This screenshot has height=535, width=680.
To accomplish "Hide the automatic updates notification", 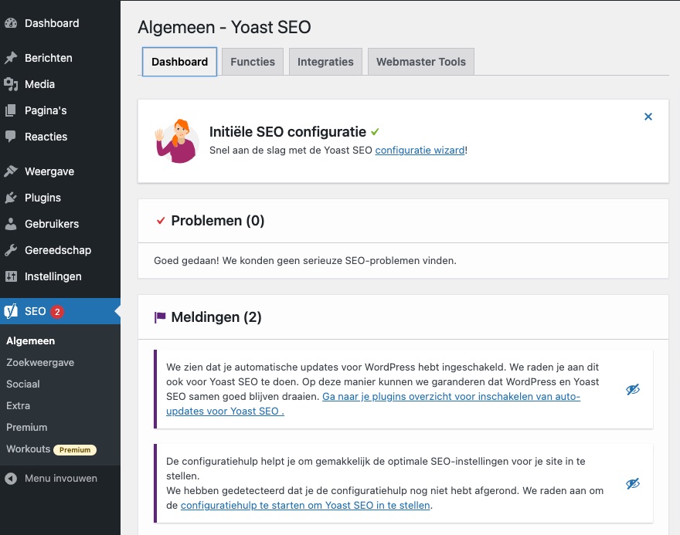I will click(633, 389).
